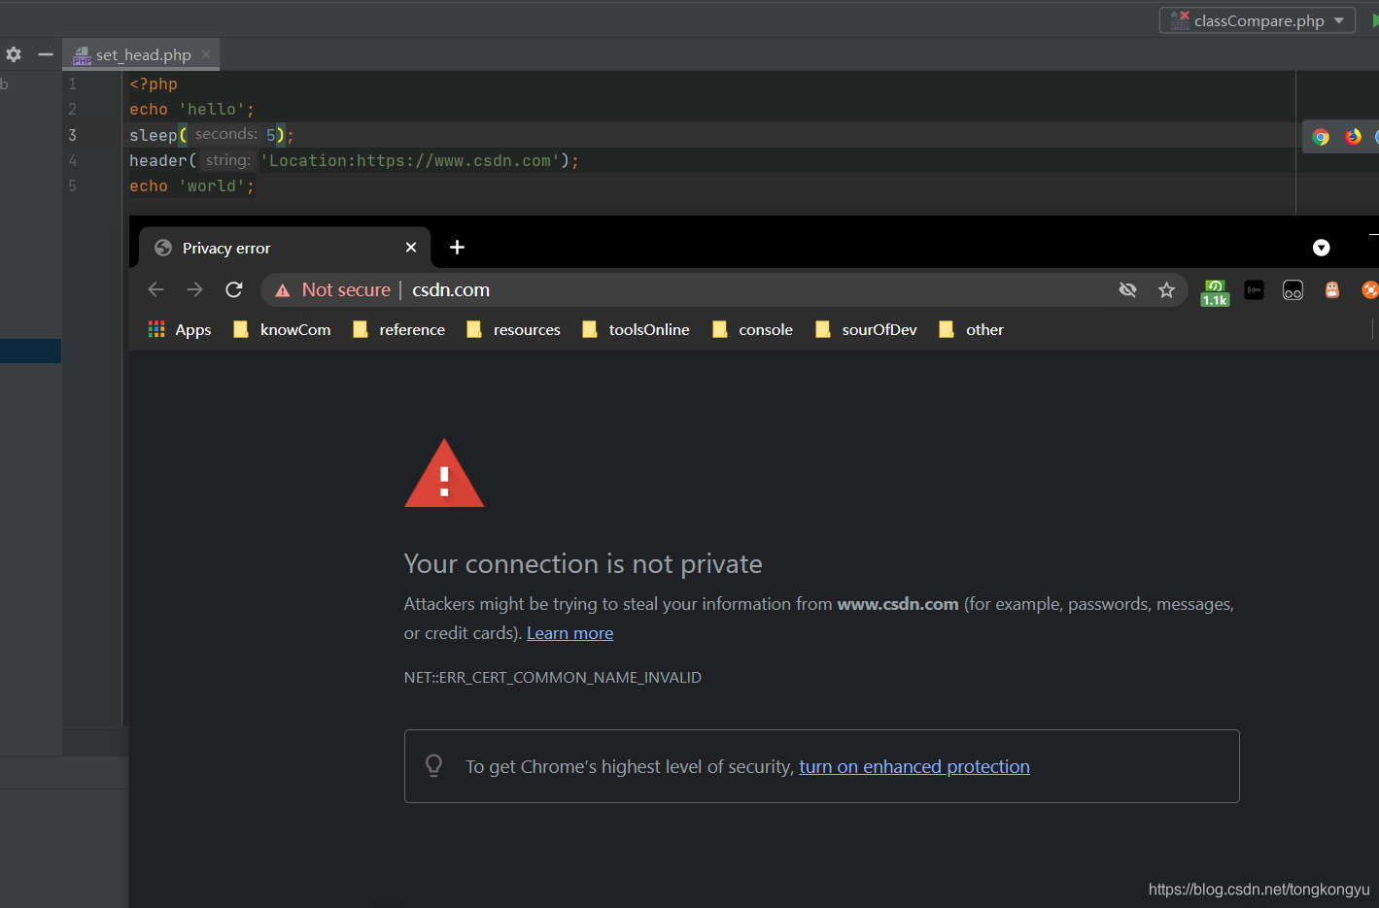Switch to the set_head.php editor tab
Viewport: 1379px width, 908px height.
[x=143, y=55]
